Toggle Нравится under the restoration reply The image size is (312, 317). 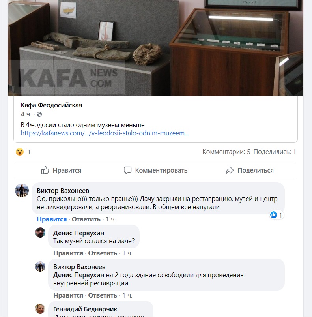68,295
